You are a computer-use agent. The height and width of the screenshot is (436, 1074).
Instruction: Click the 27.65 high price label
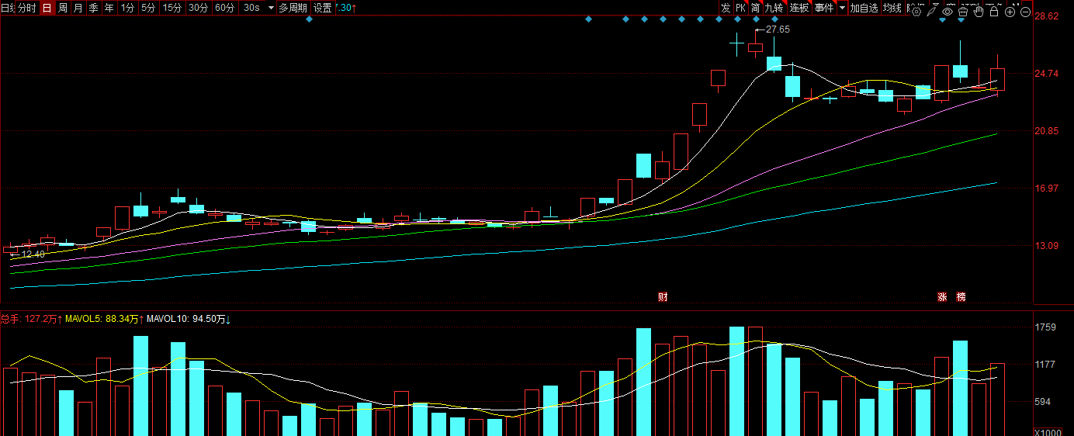(778, 29)
